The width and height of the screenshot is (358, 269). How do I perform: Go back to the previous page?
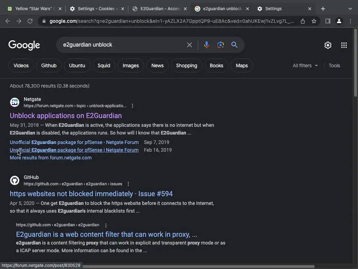(x=8, y=21)
